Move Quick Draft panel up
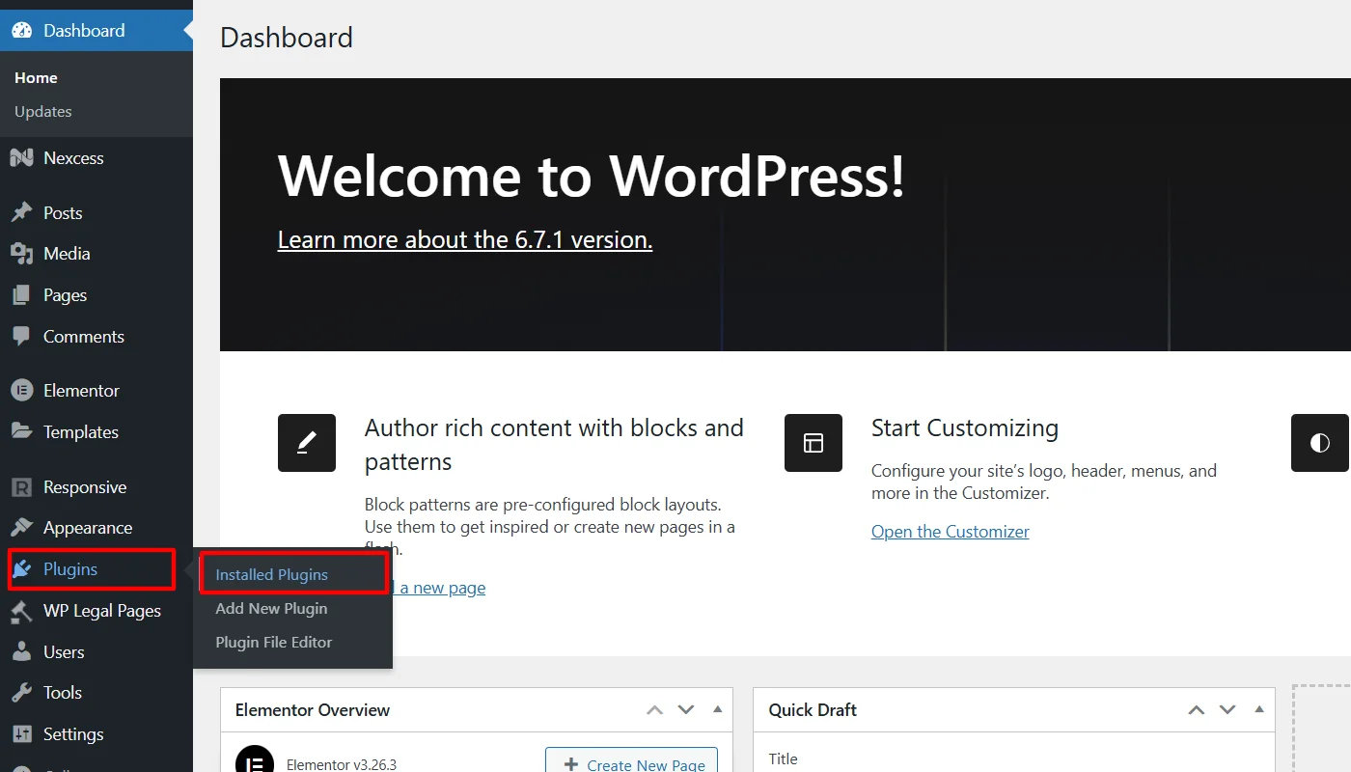 click(1197, 710)
